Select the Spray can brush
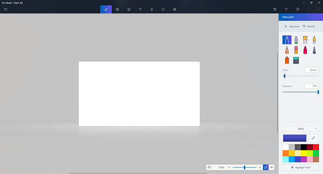The height and width of the screenshot is (174, 323). click(x=287, y=60)
